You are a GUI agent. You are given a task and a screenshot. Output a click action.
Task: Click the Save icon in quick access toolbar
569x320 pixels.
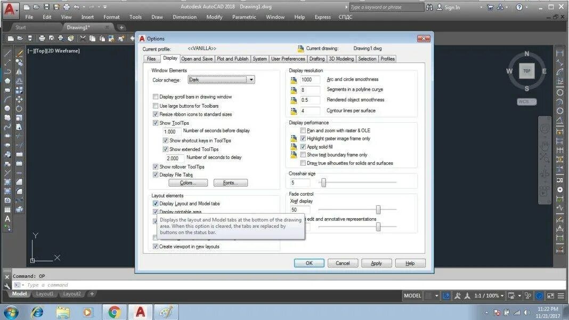(46, 7)
